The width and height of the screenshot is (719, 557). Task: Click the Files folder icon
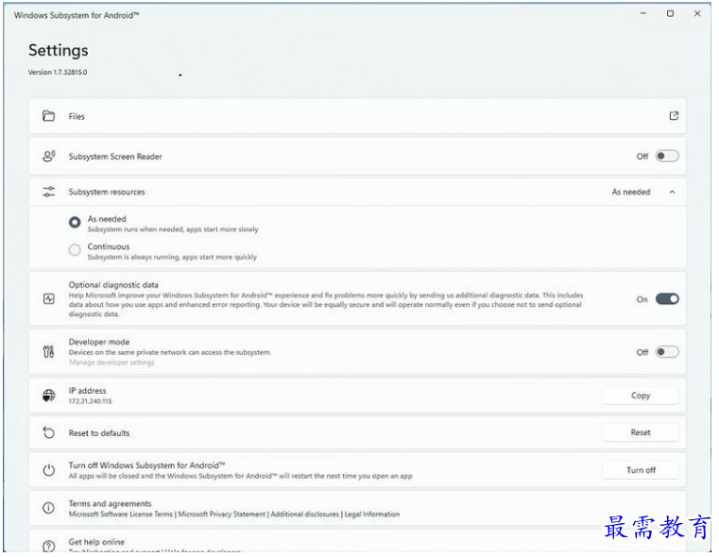pos(48,116)
